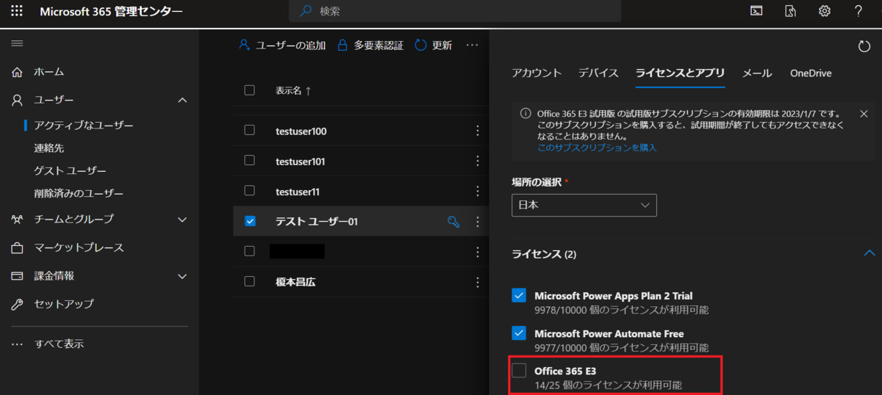
Task: Open more actions for the redacted user row
Action: click(x=478, y=251)
